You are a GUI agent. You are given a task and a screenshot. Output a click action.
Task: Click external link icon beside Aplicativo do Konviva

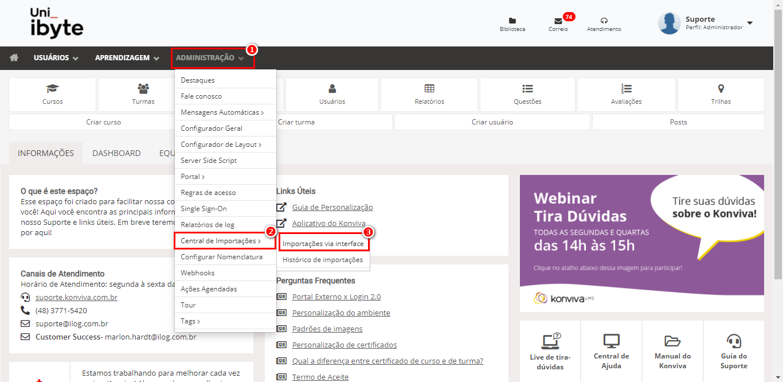coord(281,223)
